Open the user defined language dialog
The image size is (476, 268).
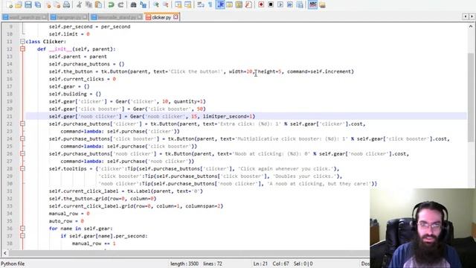(x=230, y=4)
